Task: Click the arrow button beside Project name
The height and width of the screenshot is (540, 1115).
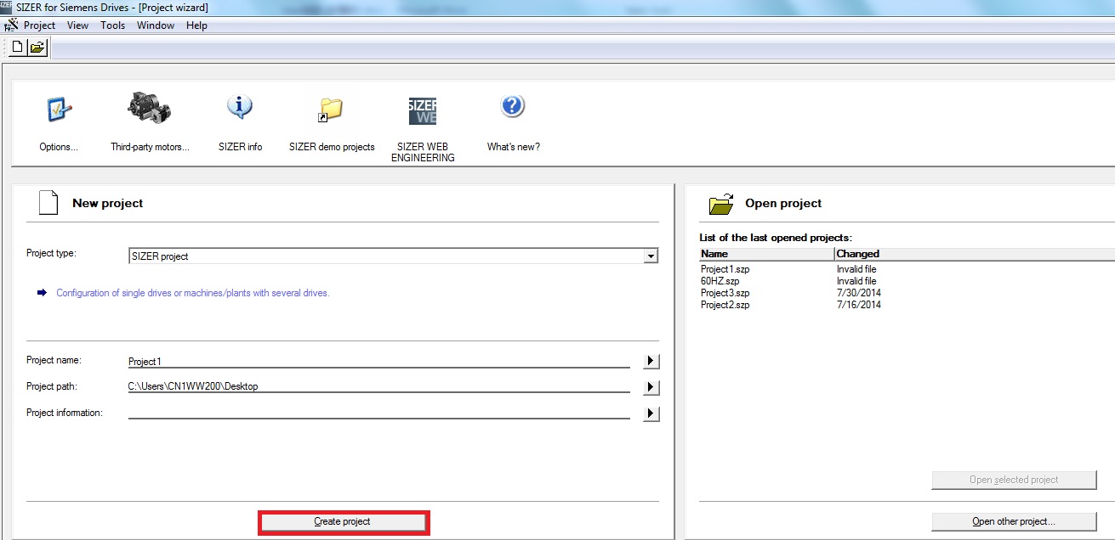Action: 651,362
